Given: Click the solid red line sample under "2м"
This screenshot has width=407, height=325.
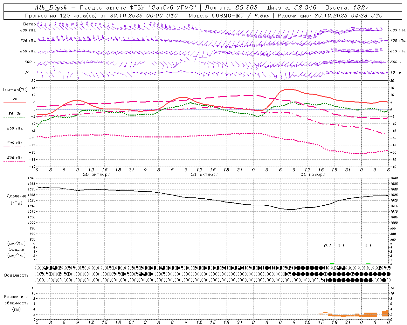Looking at the screenshot, I should pyautogui.click(x=15, y=103).
